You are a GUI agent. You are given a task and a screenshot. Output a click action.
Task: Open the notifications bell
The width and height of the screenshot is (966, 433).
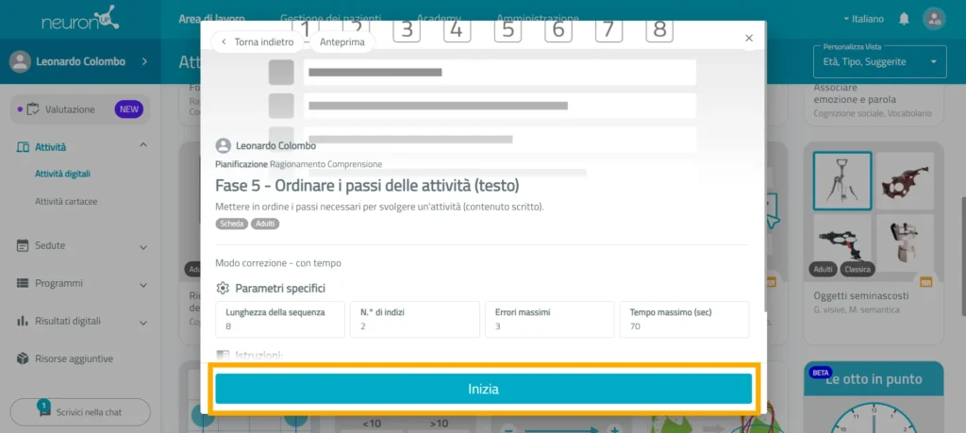(904, 19)
